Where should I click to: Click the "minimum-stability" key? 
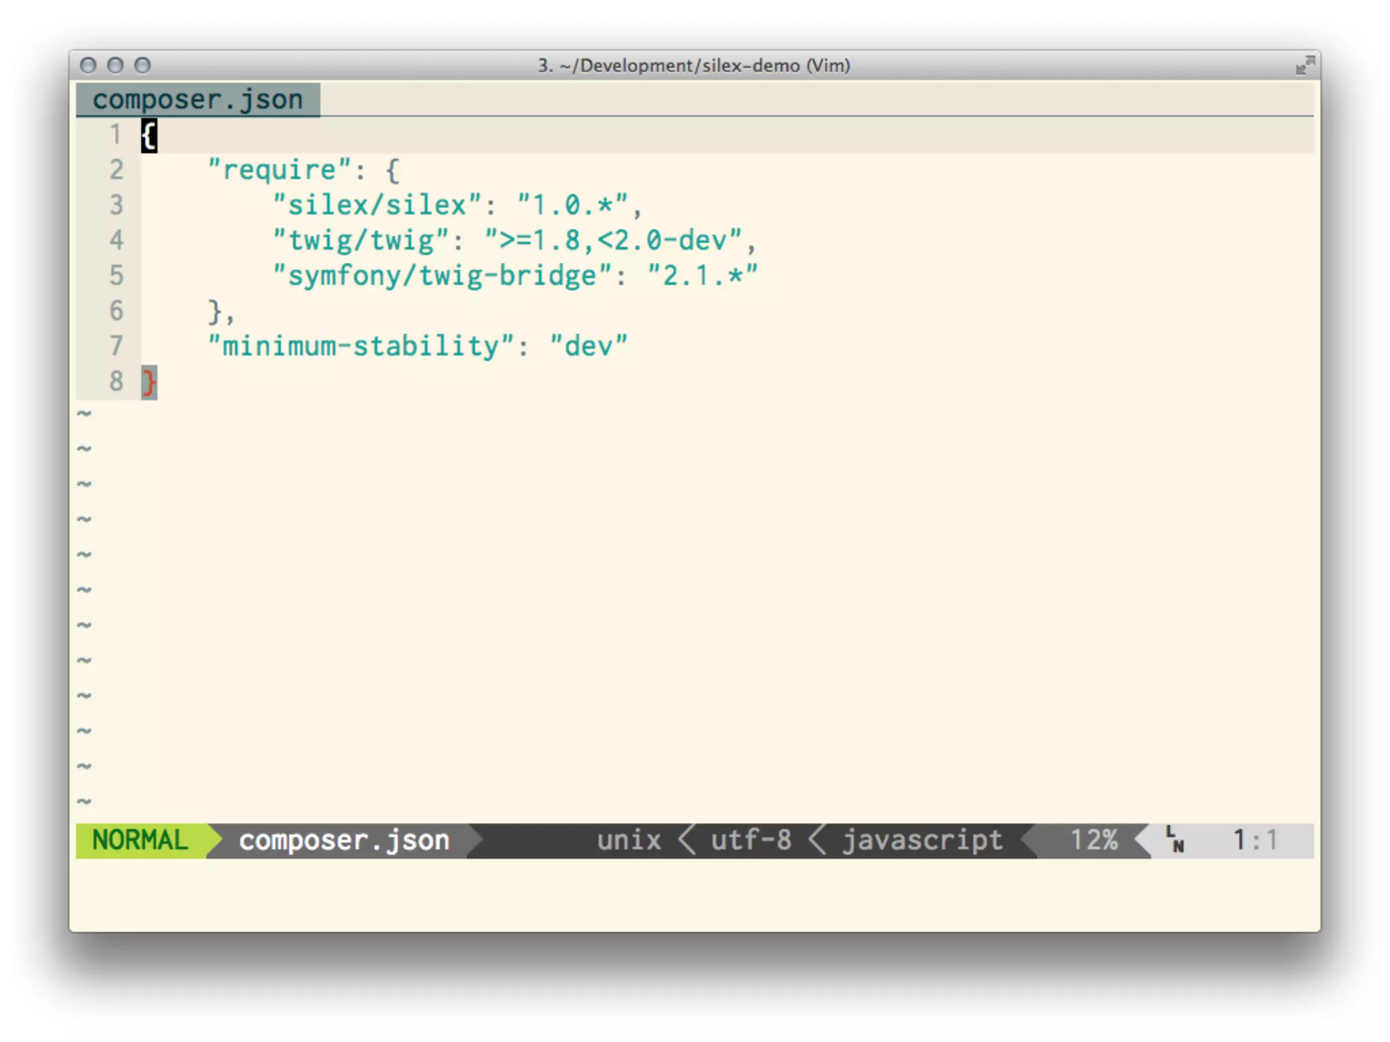pos(360,346)
